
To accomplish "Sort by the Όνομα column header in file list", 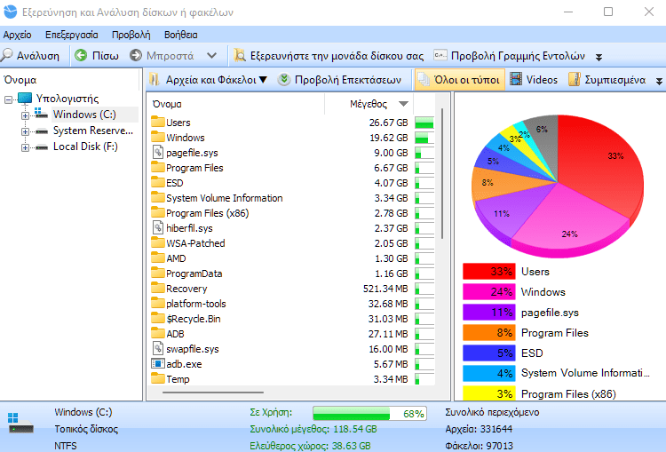I will tap(167, 104).
